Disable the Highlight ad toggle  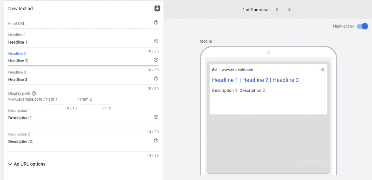coord(362,26)
